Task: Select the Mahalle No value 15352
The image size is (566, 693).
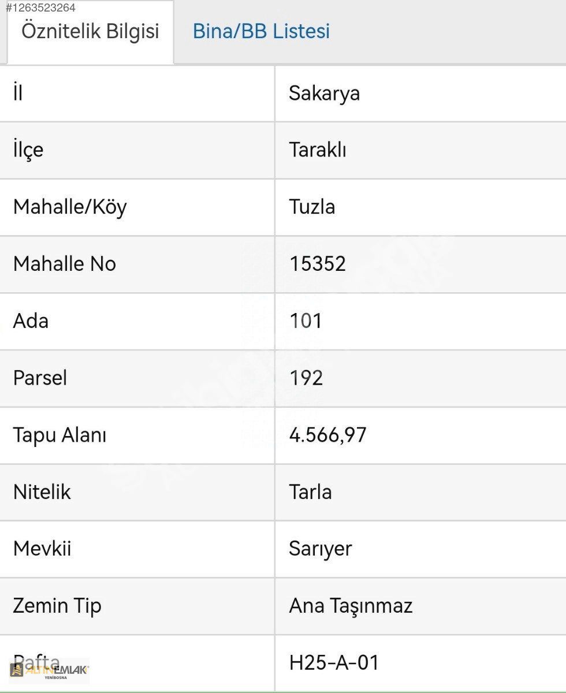Action: 317,264
